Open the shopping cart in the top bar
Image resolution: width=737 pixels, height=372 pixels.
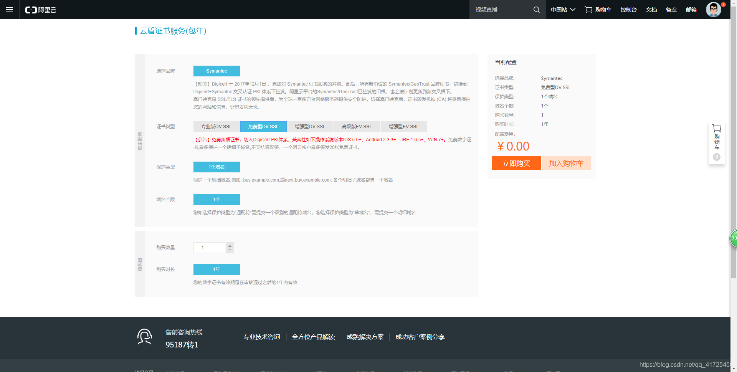pos(597,10)
